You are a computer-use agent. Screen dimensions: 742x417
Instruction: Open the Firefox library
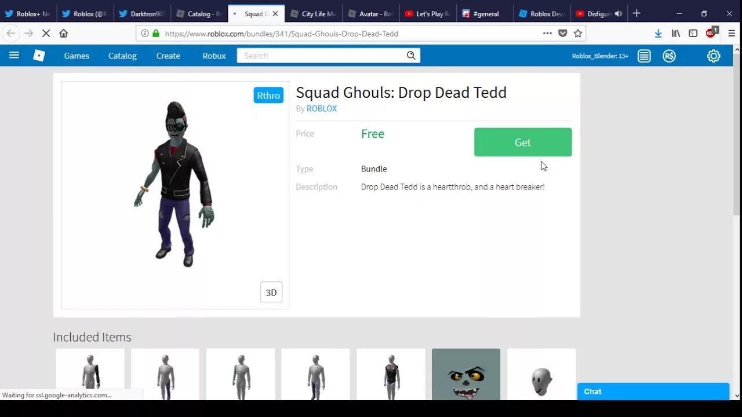[676, 34]
